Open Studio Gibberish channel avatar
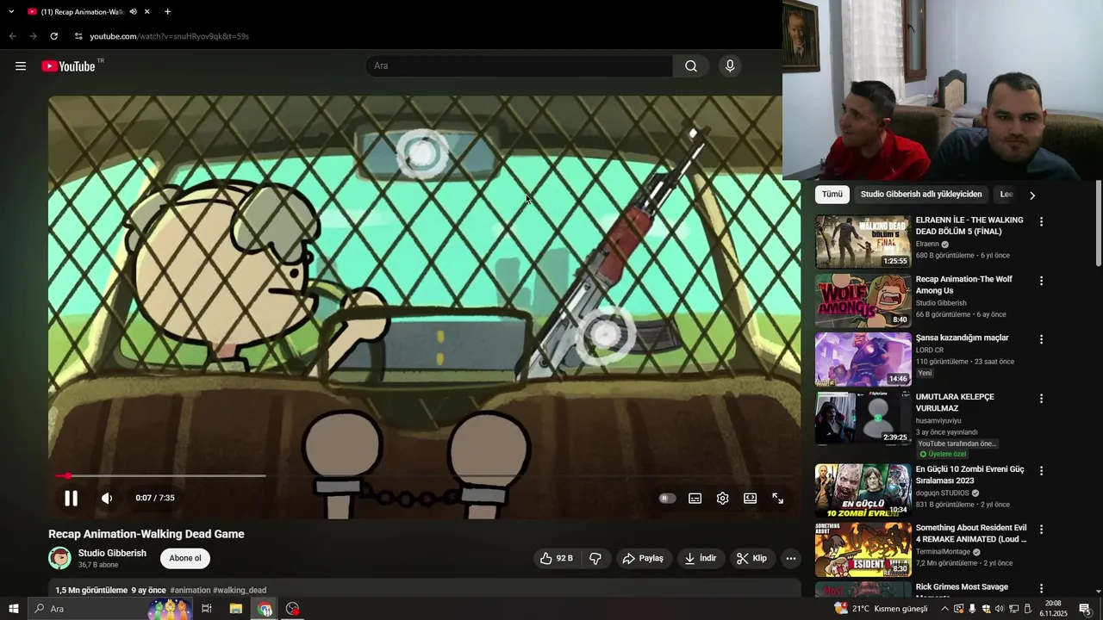Viewport: 1103px width, 620px height. [x=59, y=558]
